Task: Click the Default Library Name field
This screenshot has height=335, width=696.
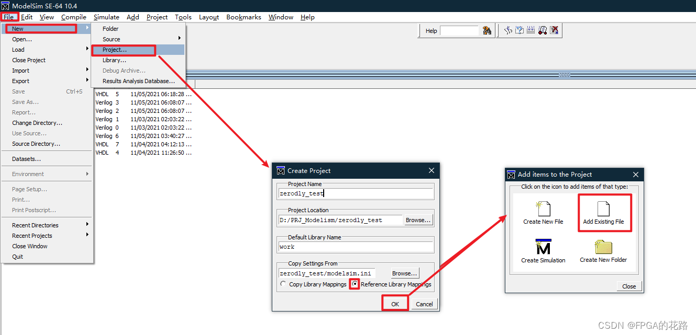Action: pyautogui.click(x=356, y=247)
